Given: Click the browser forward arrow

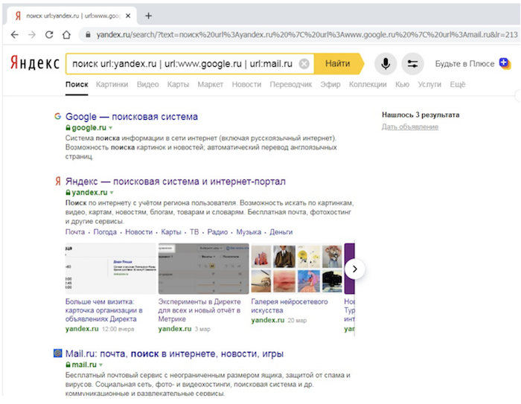Looking at the screenshot, I should (x=32, y=34).
